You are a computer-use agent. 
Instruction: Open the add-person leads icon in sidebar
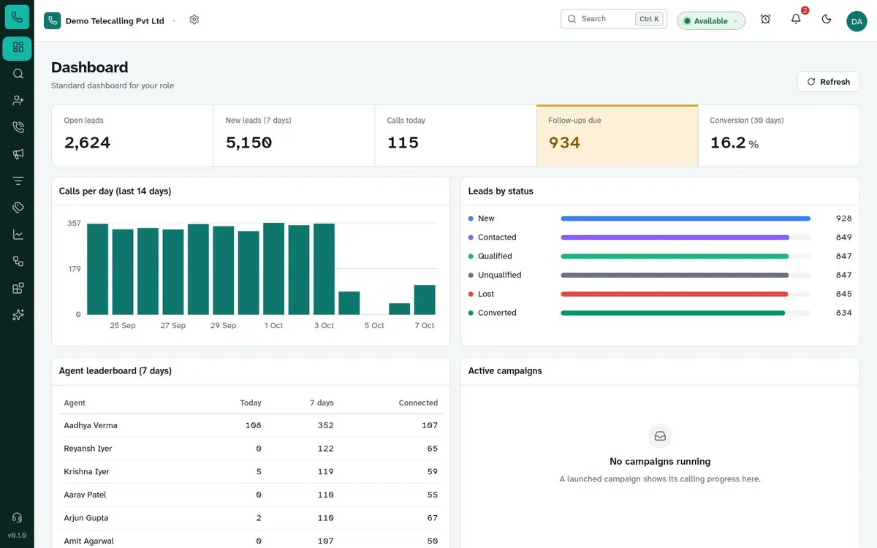[18, 101]
